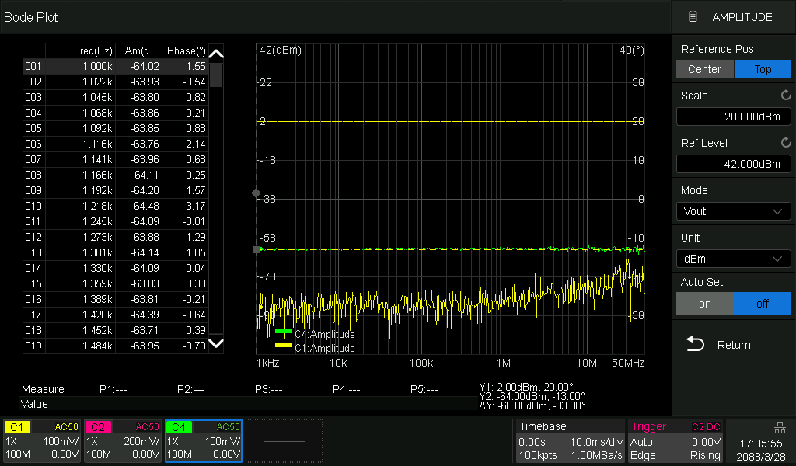Open the Timebase settings box

(570, 441)
